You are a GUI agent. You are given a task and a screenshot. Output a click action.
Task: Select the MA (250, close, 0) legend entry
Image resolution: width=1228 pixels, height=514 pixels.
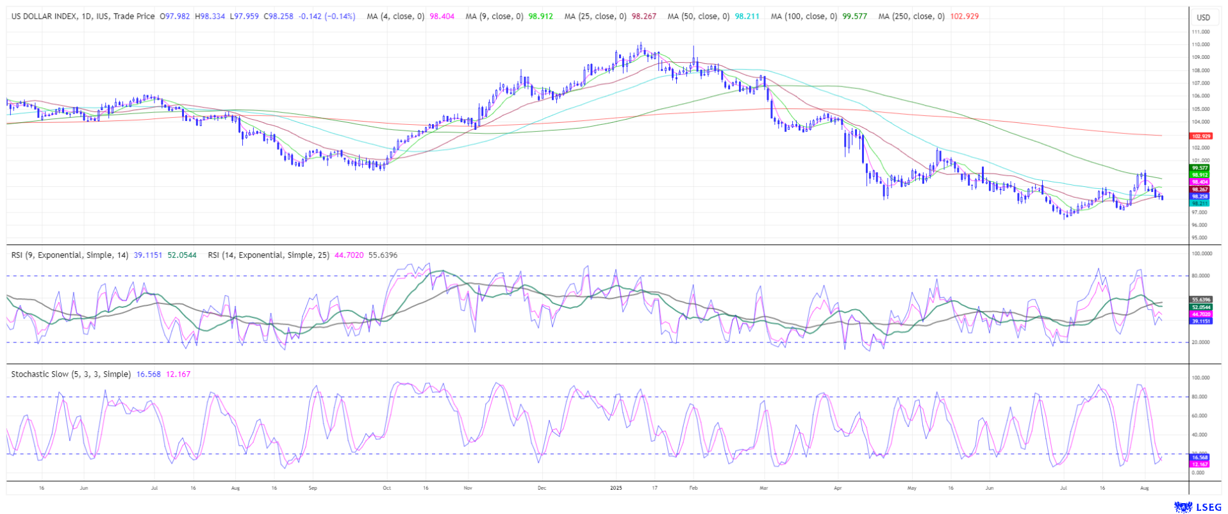tap(911, 17)
